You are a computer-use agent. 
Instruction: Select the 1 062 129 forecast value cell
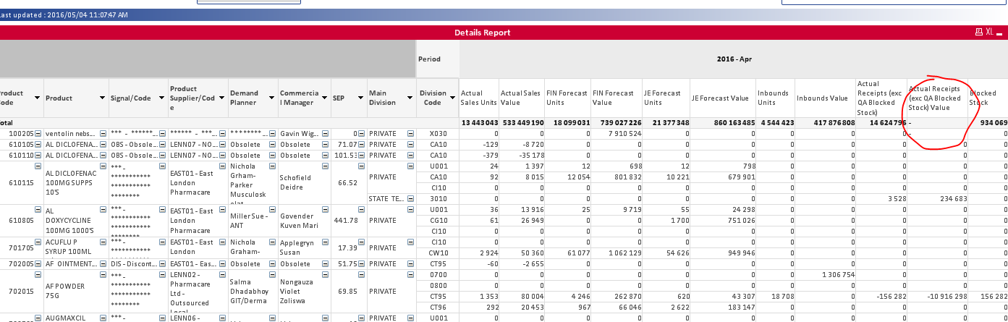tap(616, 253)
